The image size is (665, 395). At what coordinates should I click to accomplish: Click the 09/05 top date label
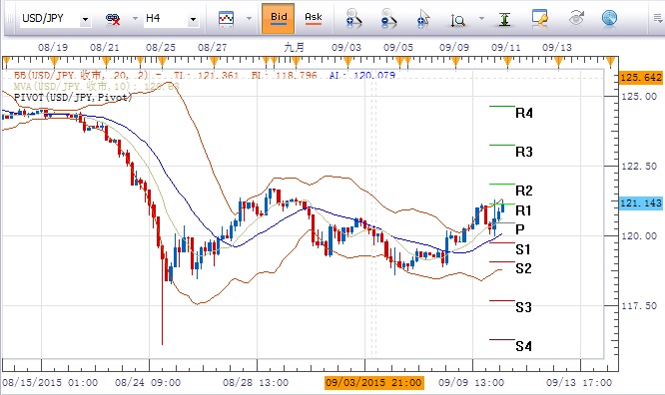[398, 48]
